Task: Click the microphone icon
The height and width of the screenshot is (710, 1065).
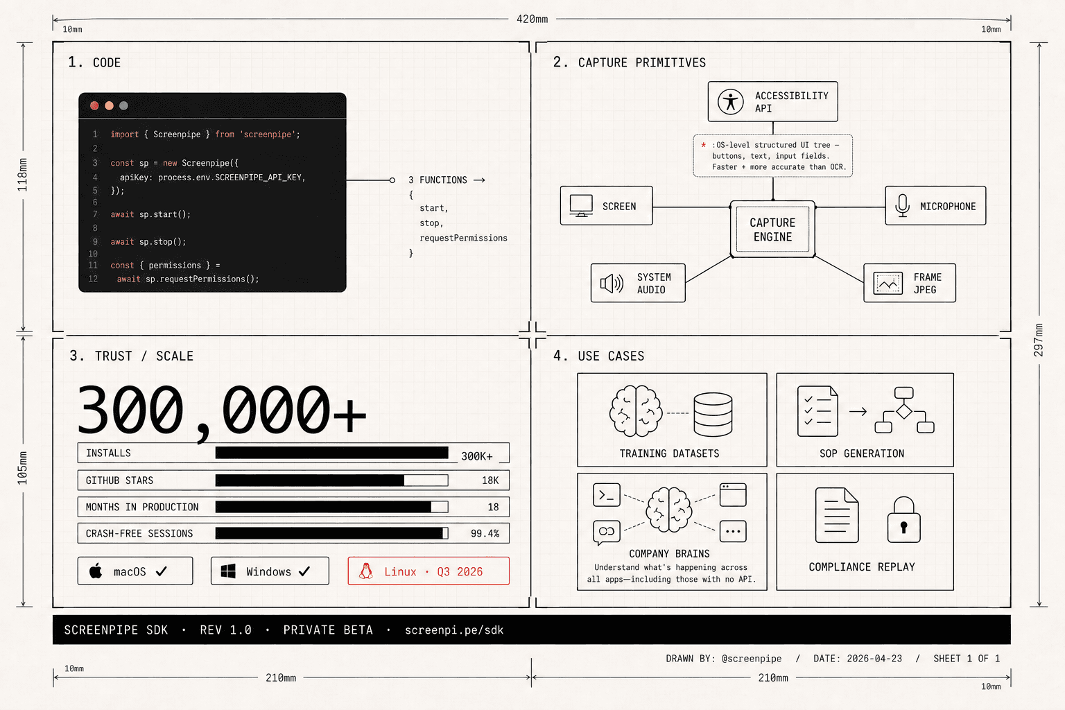Action: coord(903,205)
